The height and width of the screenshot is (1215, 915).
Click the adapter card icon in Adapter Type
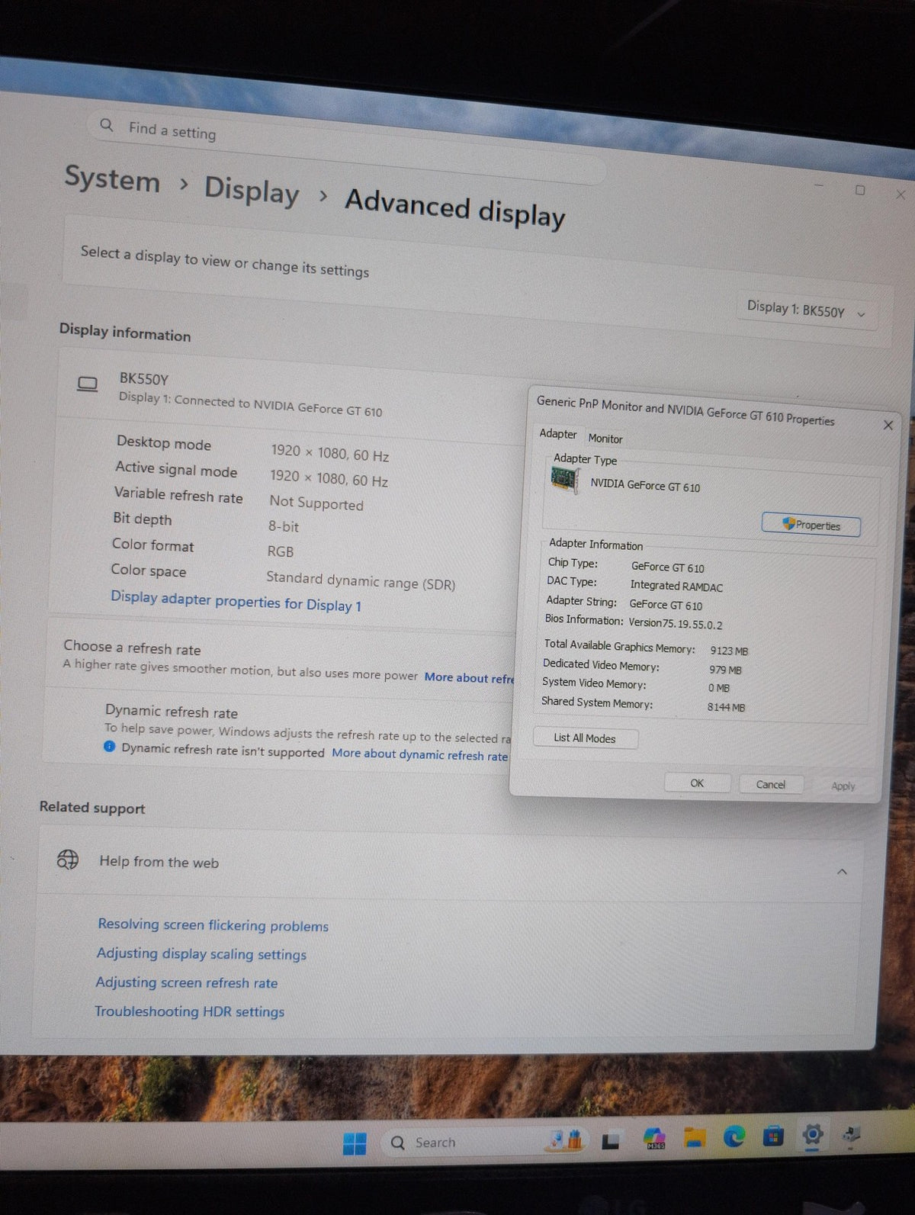tap(564, 480)
